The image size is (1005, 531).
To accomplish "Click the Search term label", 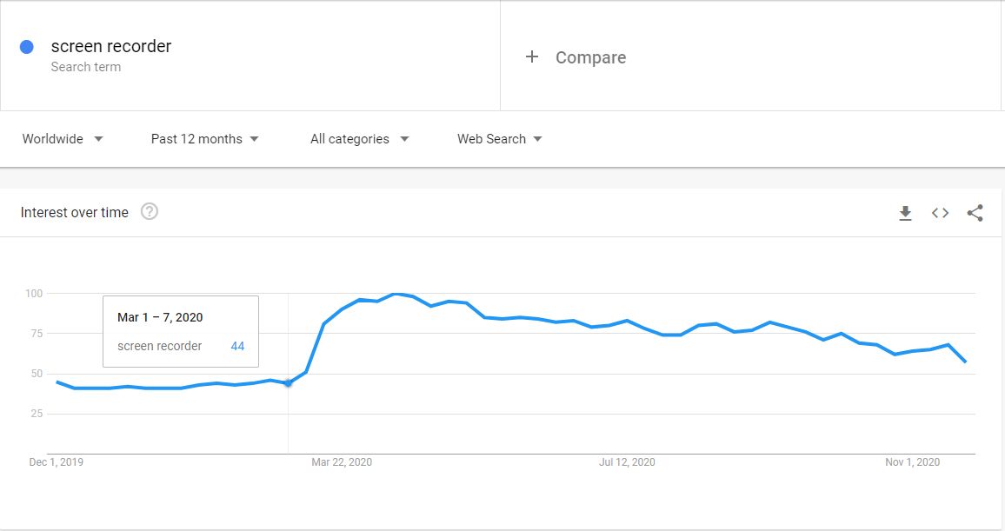I will click(86, 67).
